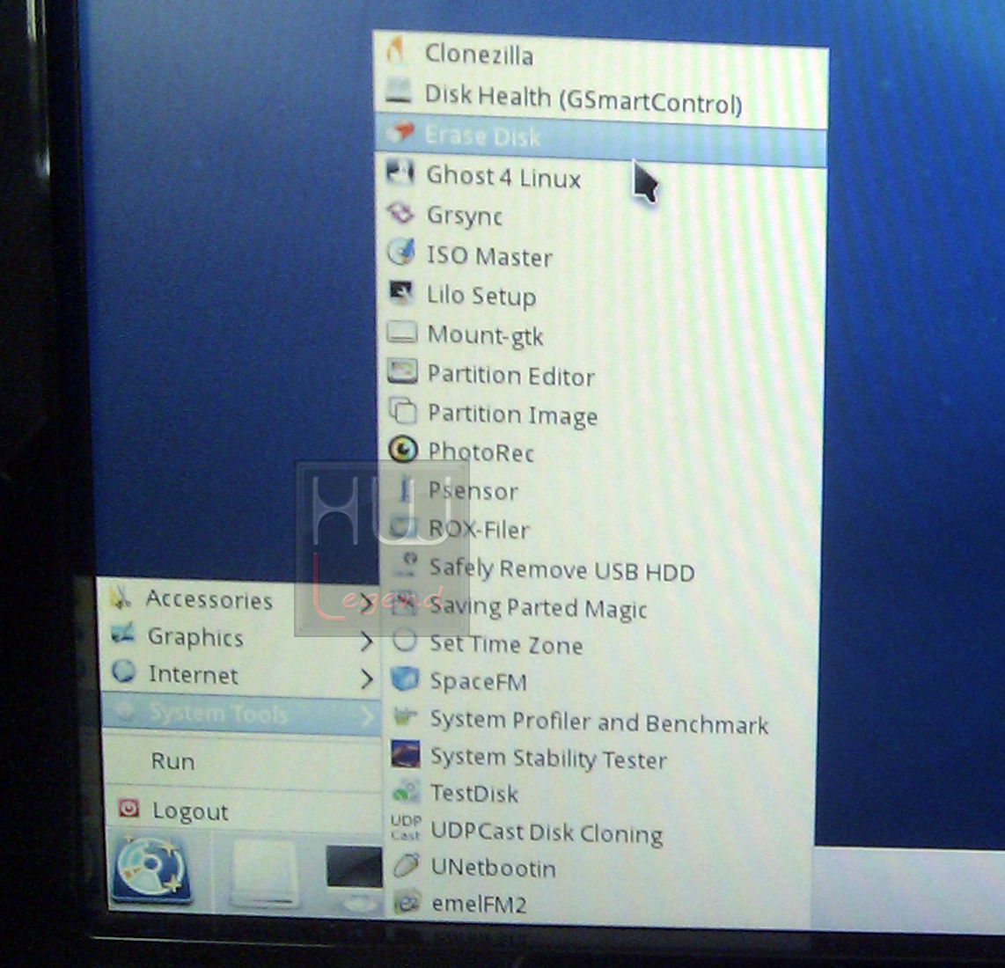1005x968 pixels.
Task: Click the ISO Master disc icon
Action: [x=402, y=252]
